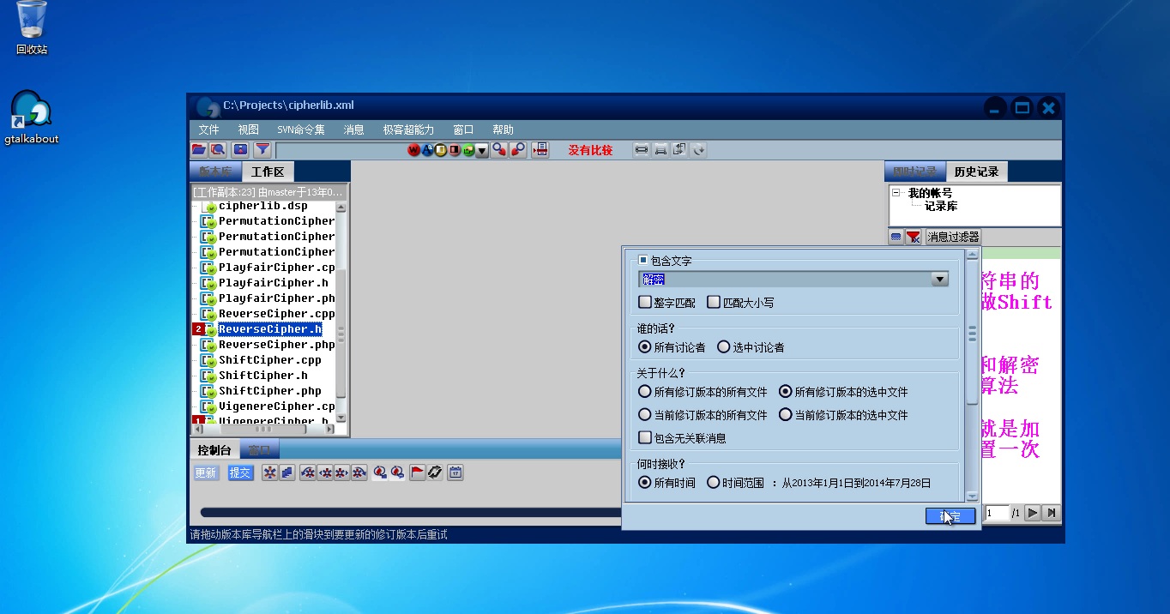Select the 所有时间 radio button
1170x614 pixels.
[645, 483]
